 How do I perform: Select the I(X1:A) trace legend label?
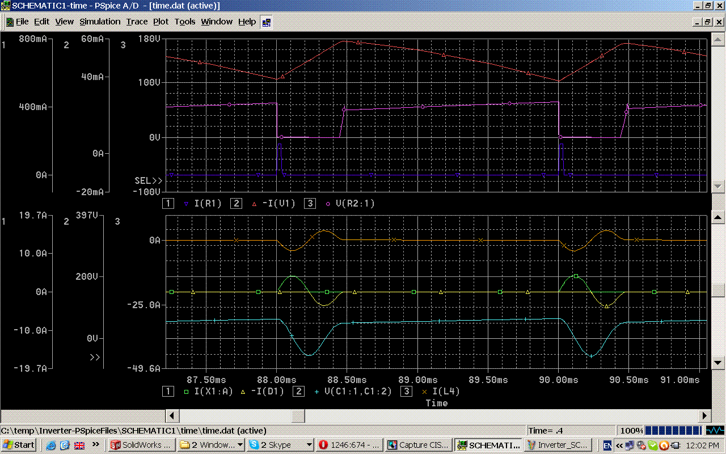click(213, 391)
